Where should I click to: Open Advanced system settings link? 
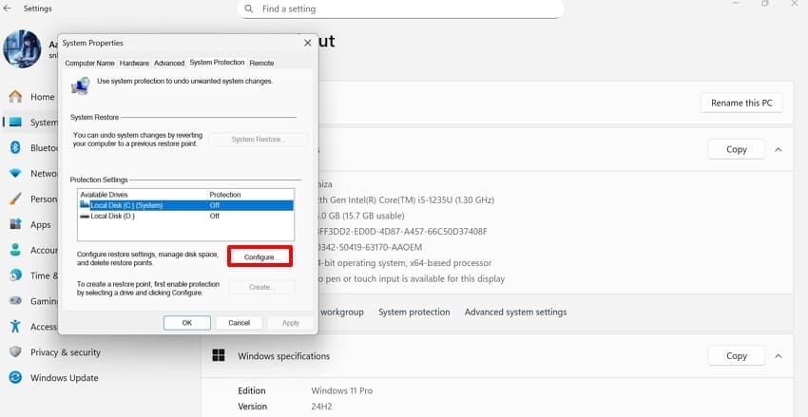pos(515,312)
